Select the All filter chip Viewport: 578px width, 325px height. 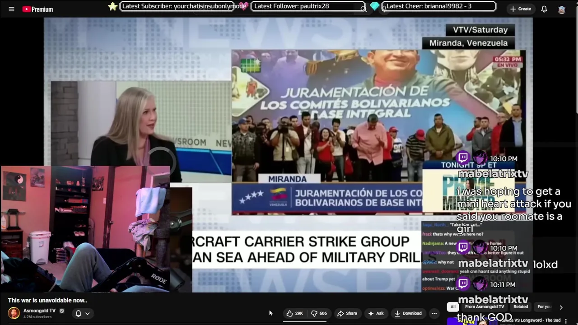(x=453, y=307)
